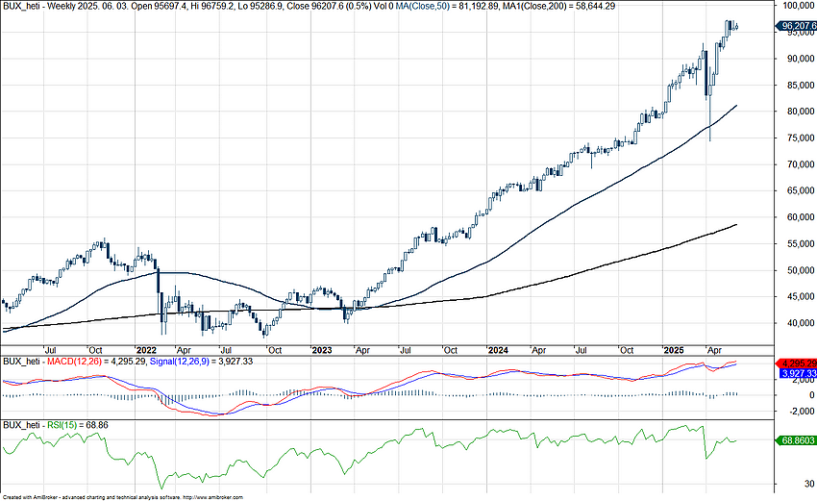Image resolution: width=817 pixels, height=501 pixels.
Task: Click the 55,000 price axis label
Action: (x=801, y=244)
